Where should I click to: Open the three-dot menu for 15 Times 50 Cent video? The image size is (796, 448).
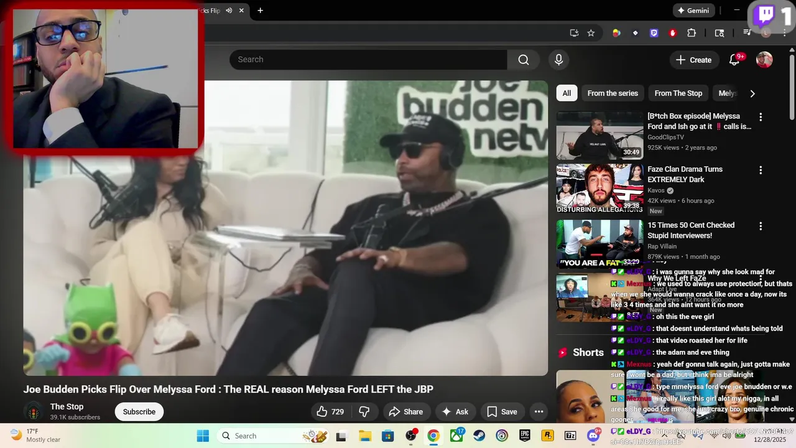(x=760, y=226)
